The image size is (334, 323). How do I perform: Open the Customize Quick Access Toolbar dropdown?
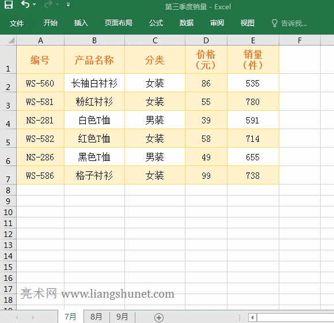pos(68,5)
